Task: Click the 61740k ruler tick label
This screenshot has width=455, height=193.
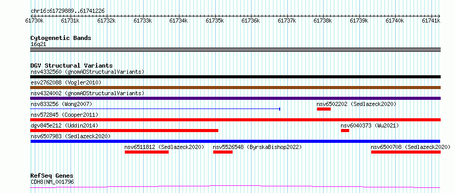Action: pos(395,20)
